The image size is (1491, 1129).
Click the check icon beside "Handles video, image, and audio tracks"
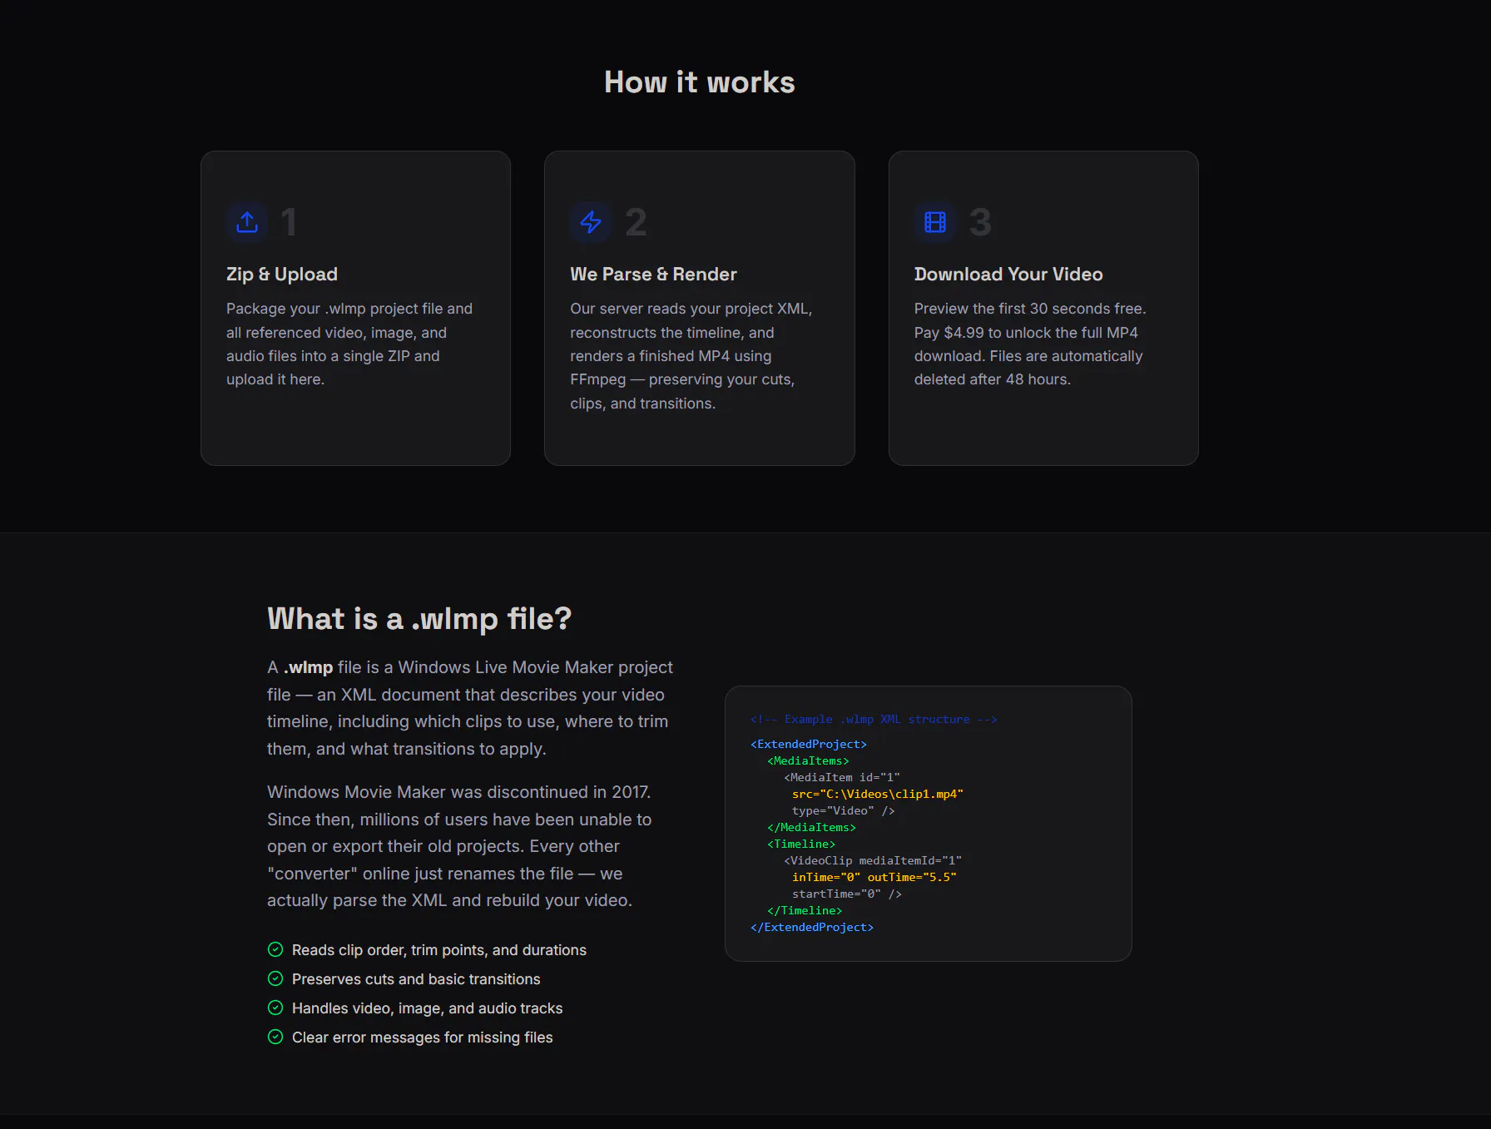pos(275,1008)
